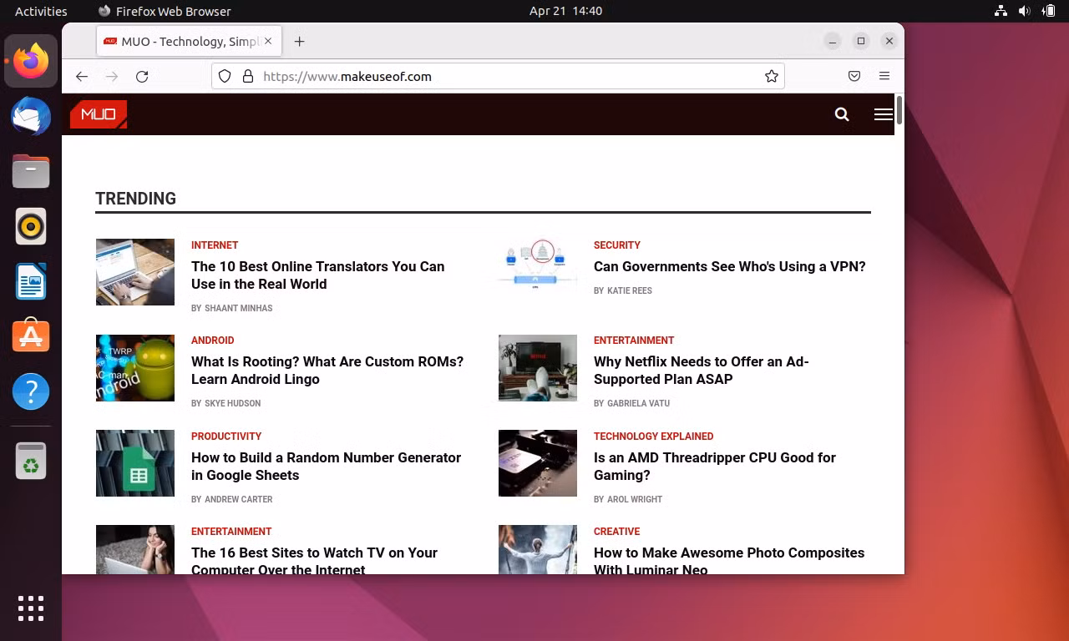Click the page vertical scrollbar handle
Screen dimensions: 1069x641
click(899, 111)
